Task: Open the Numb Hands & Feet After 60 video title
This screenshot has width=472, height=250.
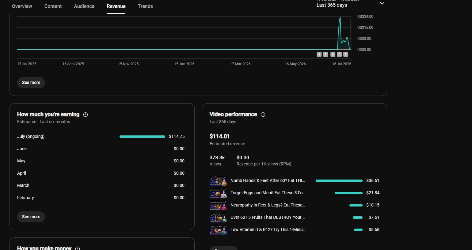Action: pyautogui.click(x=268, y=181)
